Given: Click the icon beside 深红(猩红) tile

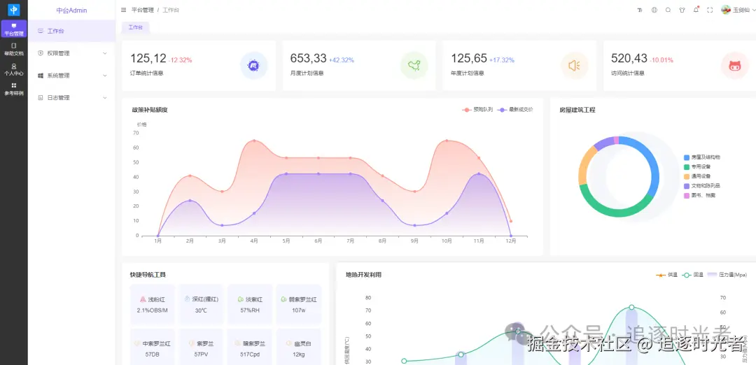Looking at the screenshot, I should pyautogui.click(x=188, y=299).
